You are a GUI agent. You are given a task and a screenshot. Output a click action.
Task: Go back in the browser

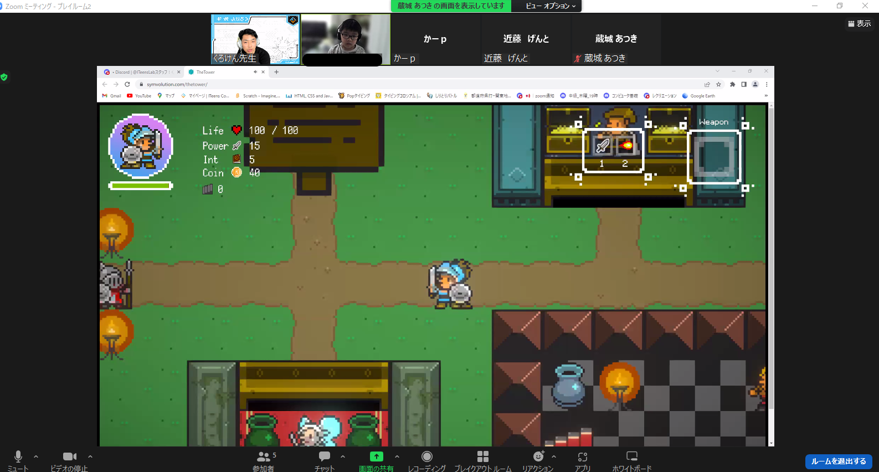pyautogui.click(x=105, y=84)
